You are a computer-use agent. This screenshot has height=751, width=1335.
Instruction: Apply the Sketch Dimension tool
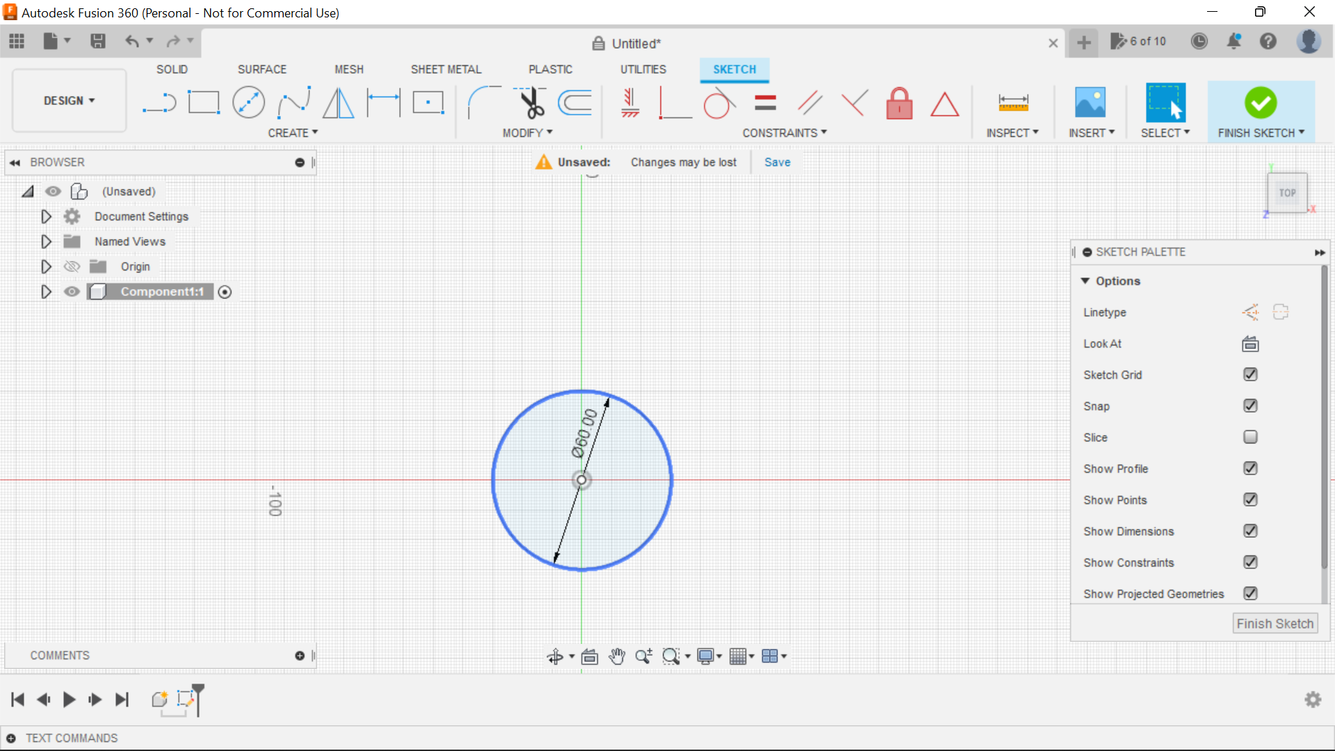tap(383, 102)
